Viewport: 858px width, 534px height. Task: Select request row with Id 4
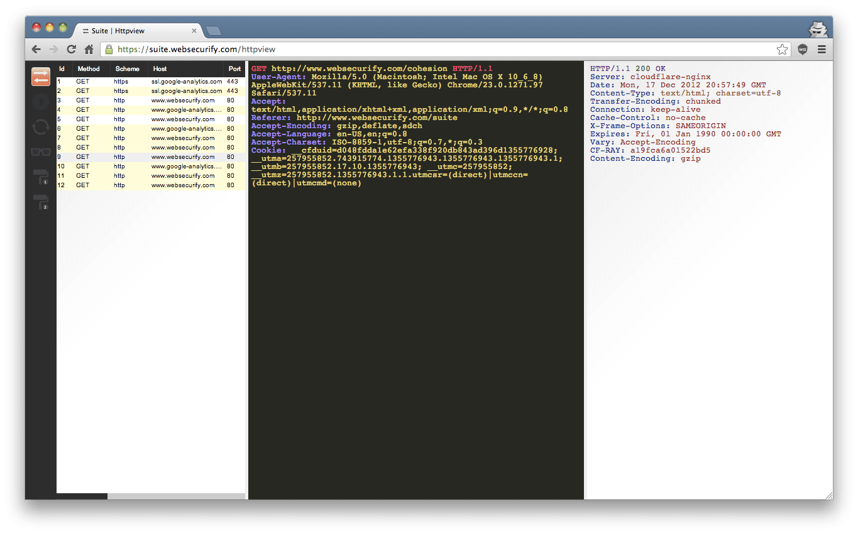tap(151, 110)
